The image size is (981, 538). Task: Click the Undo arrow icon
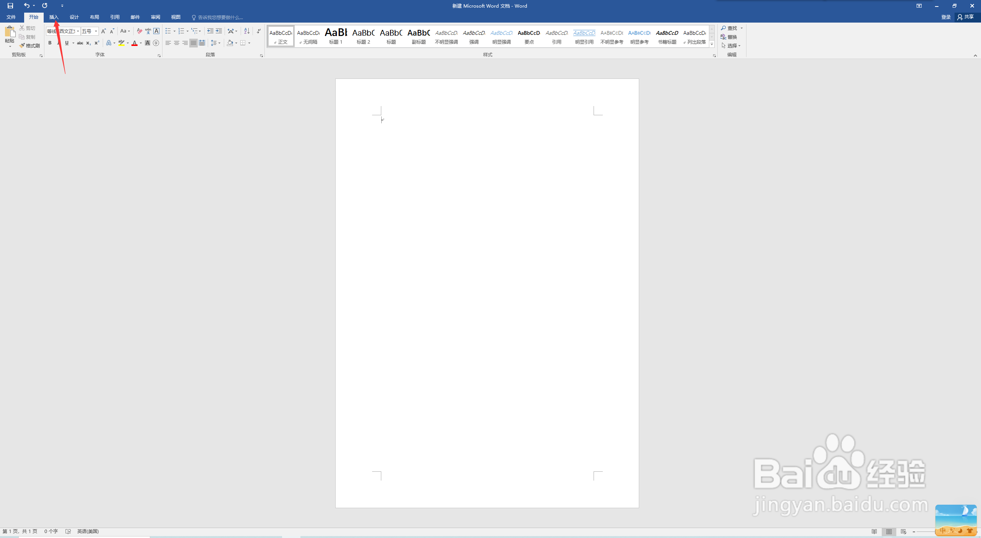click(x=26, y=6)
